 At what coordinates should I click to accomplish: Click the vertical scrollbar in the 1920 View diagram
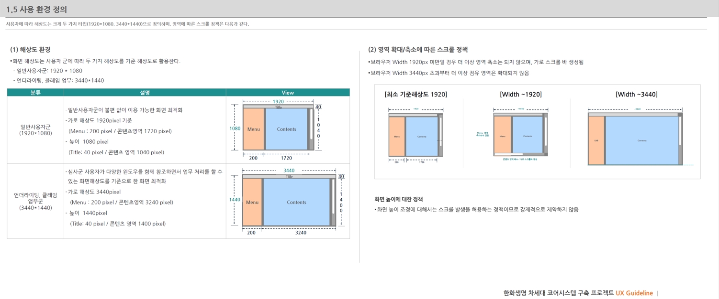coord(311,124)
